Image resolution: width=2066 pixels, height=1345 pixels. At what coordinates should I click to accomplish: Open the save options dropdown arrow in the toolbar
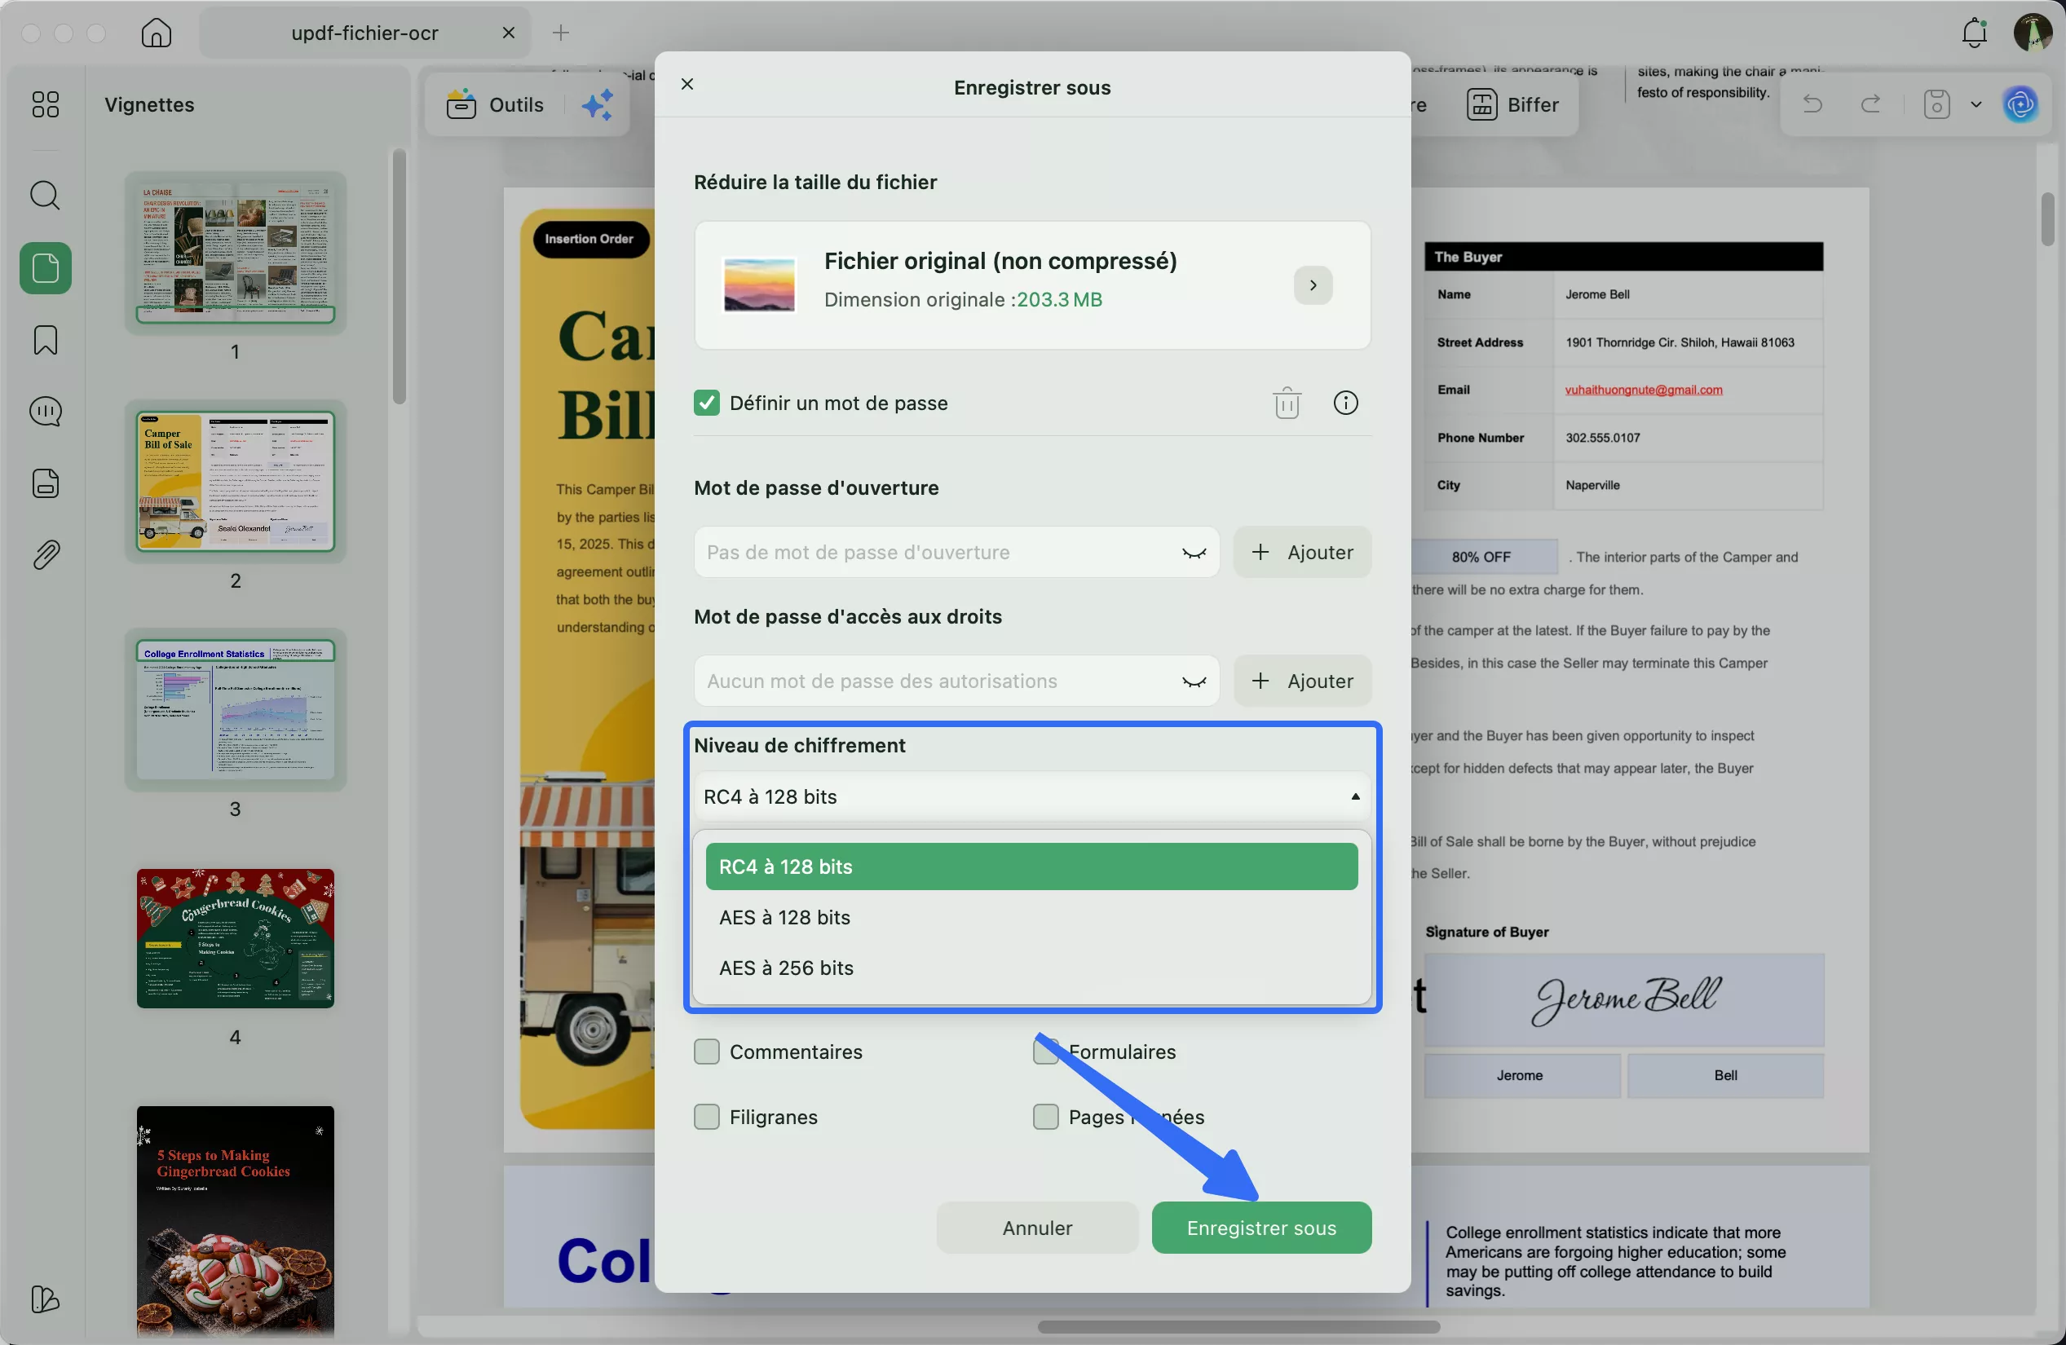(1976, 105)
